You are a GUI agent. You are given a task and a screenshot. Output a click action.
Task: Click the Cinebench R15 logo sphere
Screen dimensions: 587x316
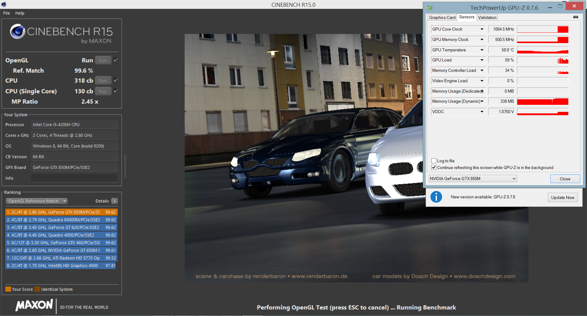point(17,31)
